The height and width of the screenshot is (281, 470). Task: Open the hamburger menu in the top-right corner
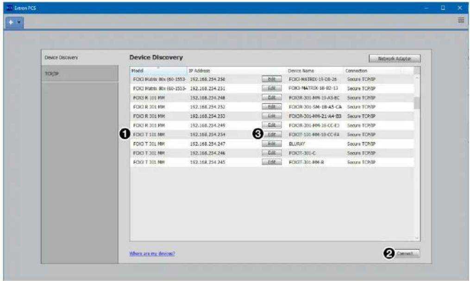(x=461, y=20)
